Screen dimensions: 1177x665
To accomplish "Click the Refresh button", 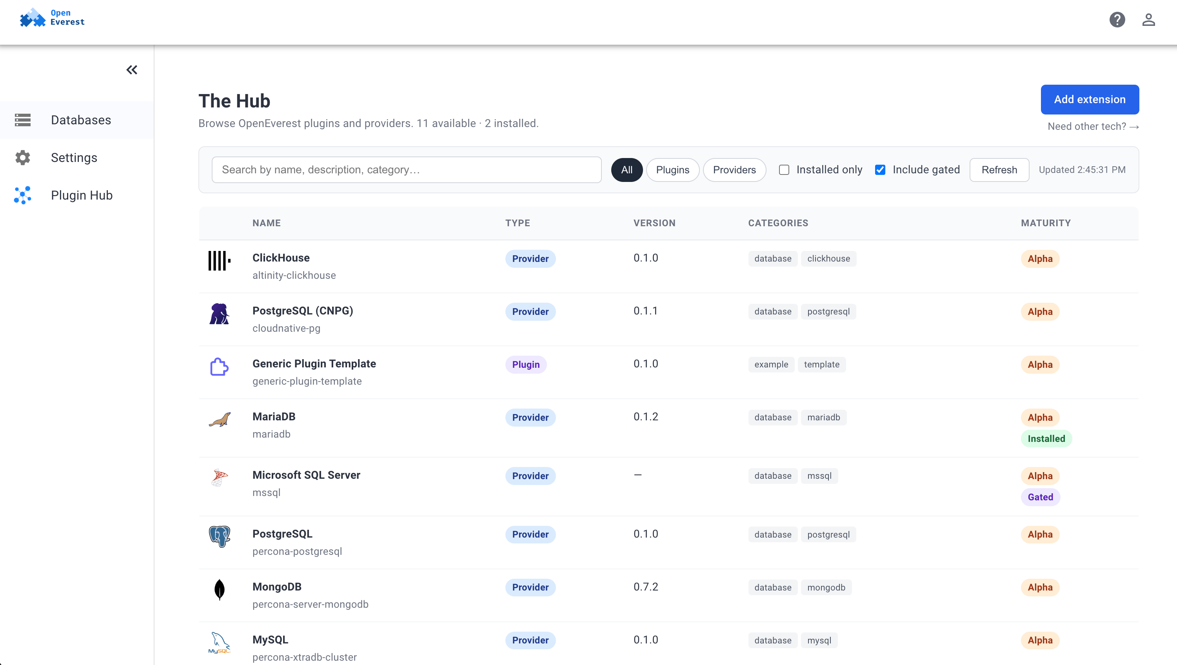I will tap(999, 169).
